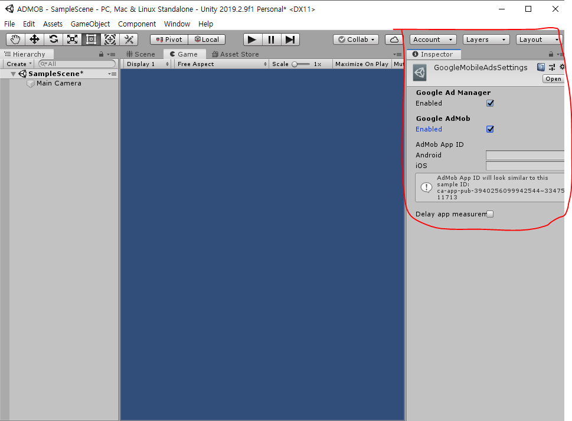Screen dimensions: 572x421
Task: Toggle Delay app measurement checkbox
Action: [490, 214]
